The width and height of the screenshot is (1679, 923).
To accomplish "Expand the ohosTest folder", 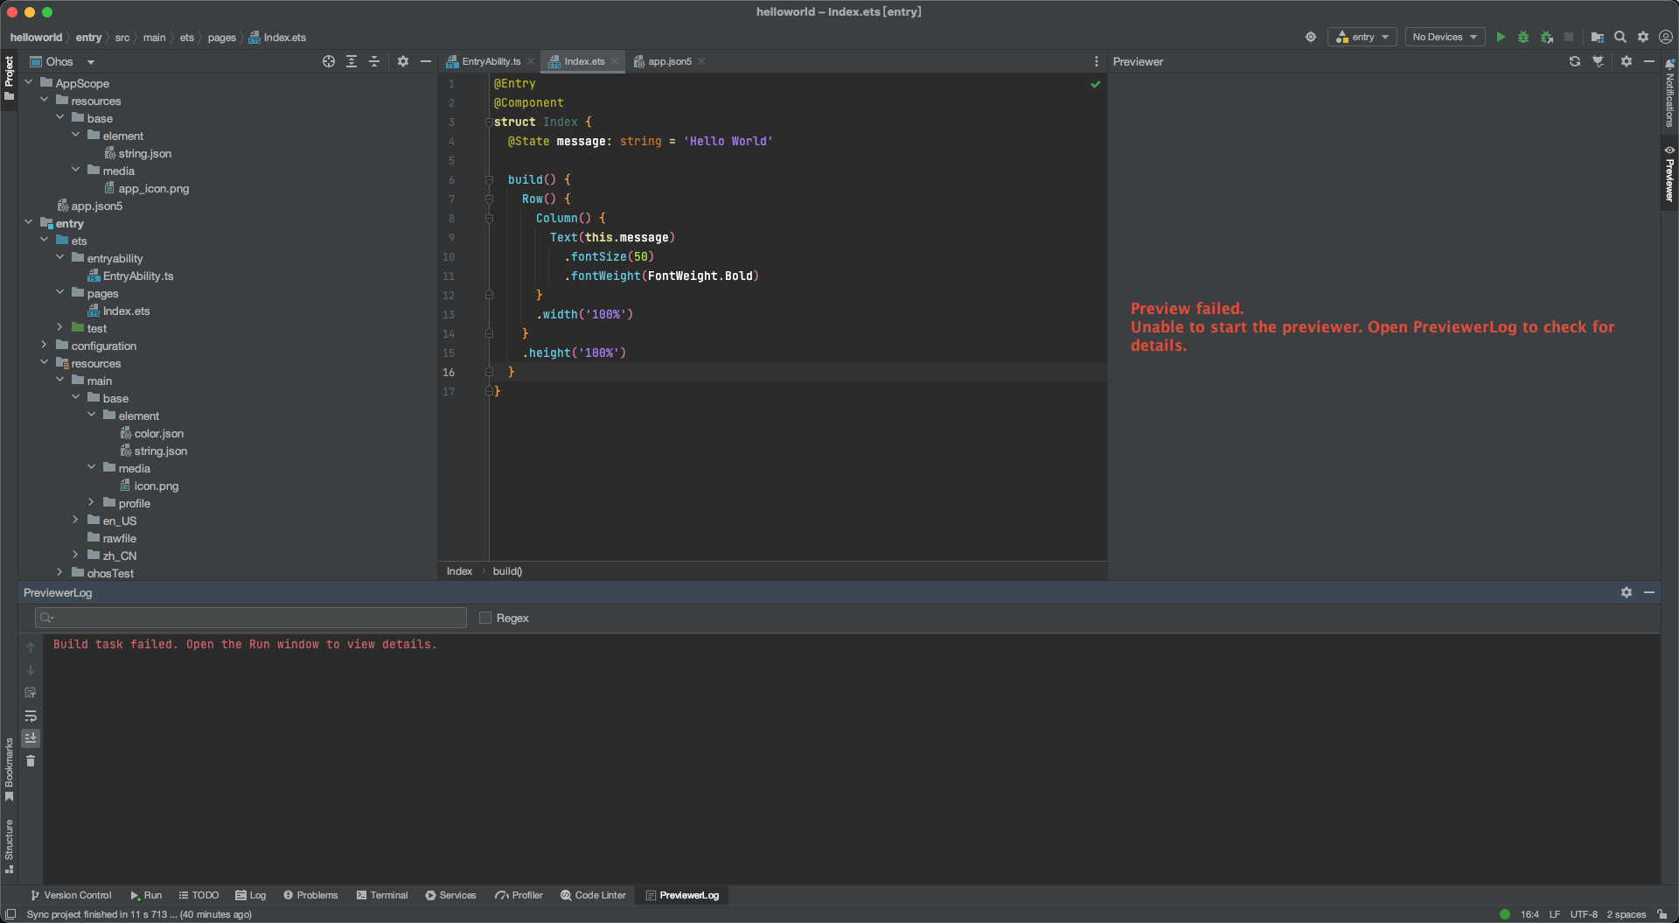I will [x=60, y=572].
